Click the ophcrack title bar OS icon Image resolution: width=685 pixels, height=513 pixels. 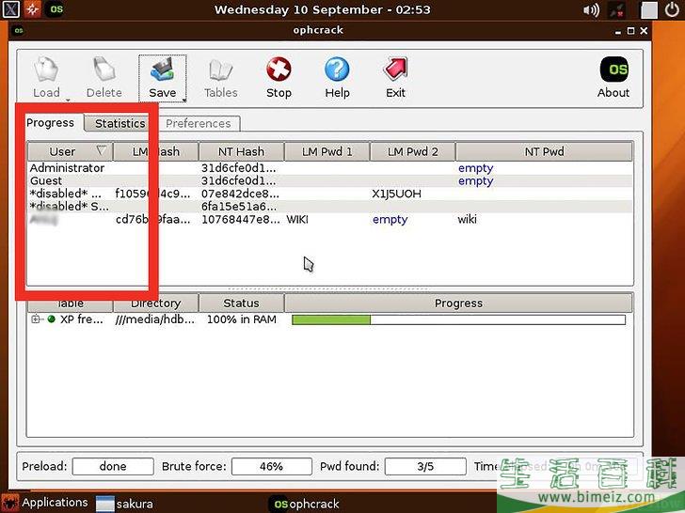[x=19, y=30]
